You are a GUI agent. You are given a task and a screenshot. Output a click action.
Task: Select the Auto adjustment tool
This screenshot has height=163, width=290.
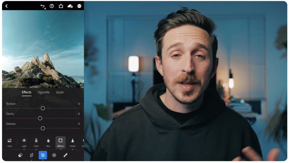(x=9, y=142)
